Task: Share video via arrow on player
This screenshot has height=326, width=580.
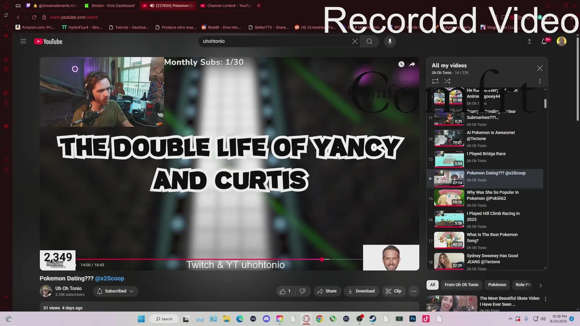Action: tap(412, 64)
